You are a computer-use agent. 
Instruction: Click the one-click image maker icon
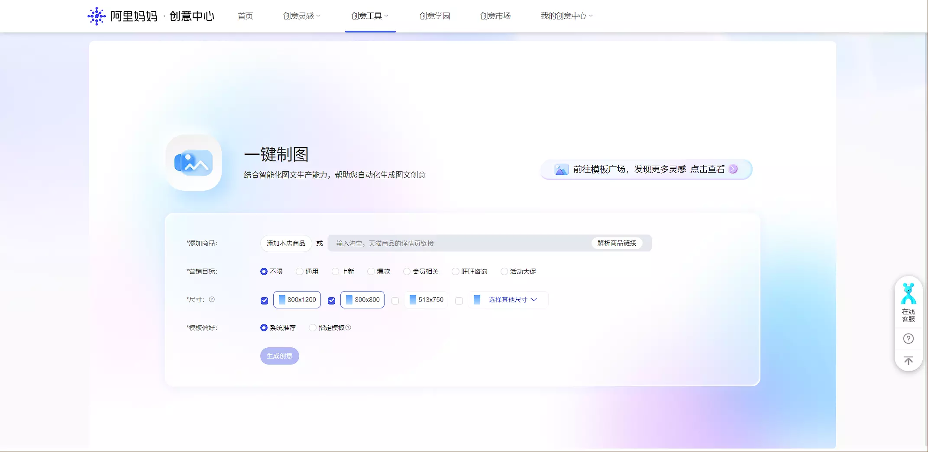pos(194,163)
